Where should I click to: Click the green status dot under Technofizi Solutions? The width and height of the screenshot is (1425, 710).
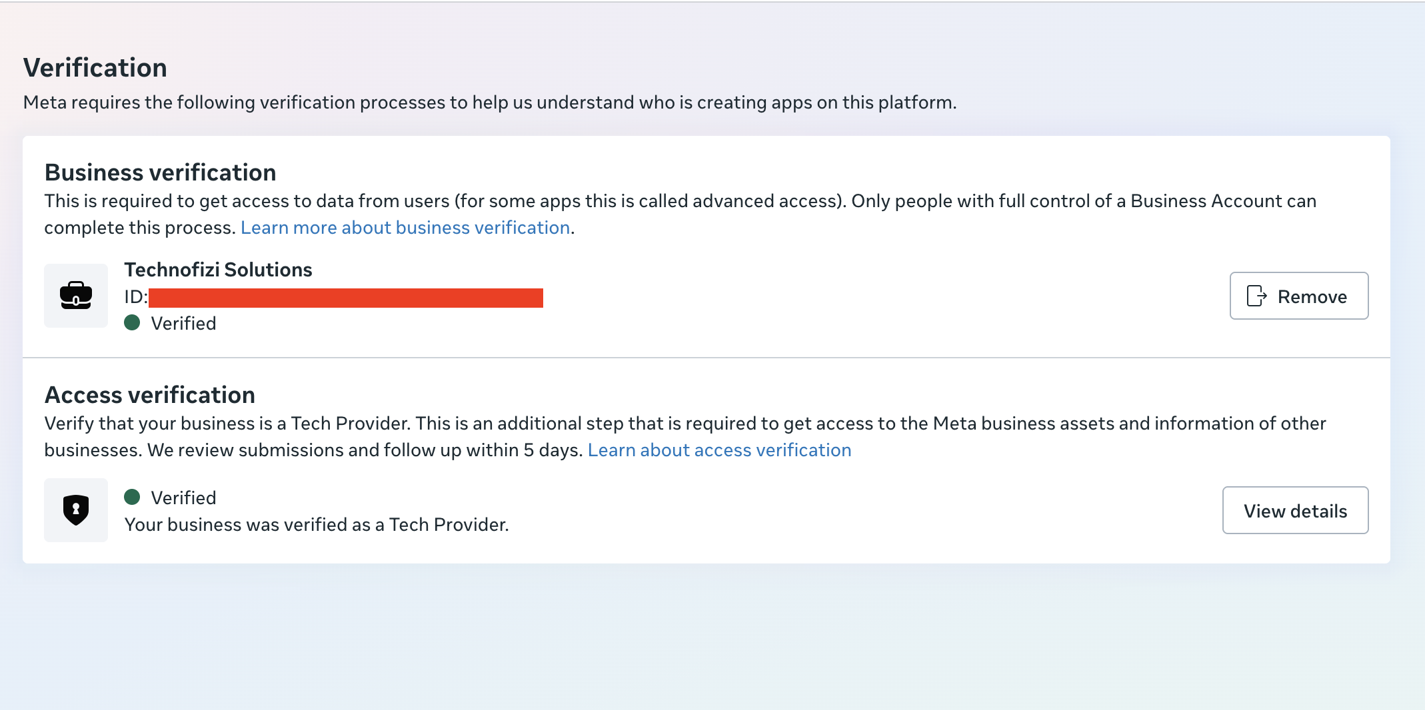[x=132, y=323]
